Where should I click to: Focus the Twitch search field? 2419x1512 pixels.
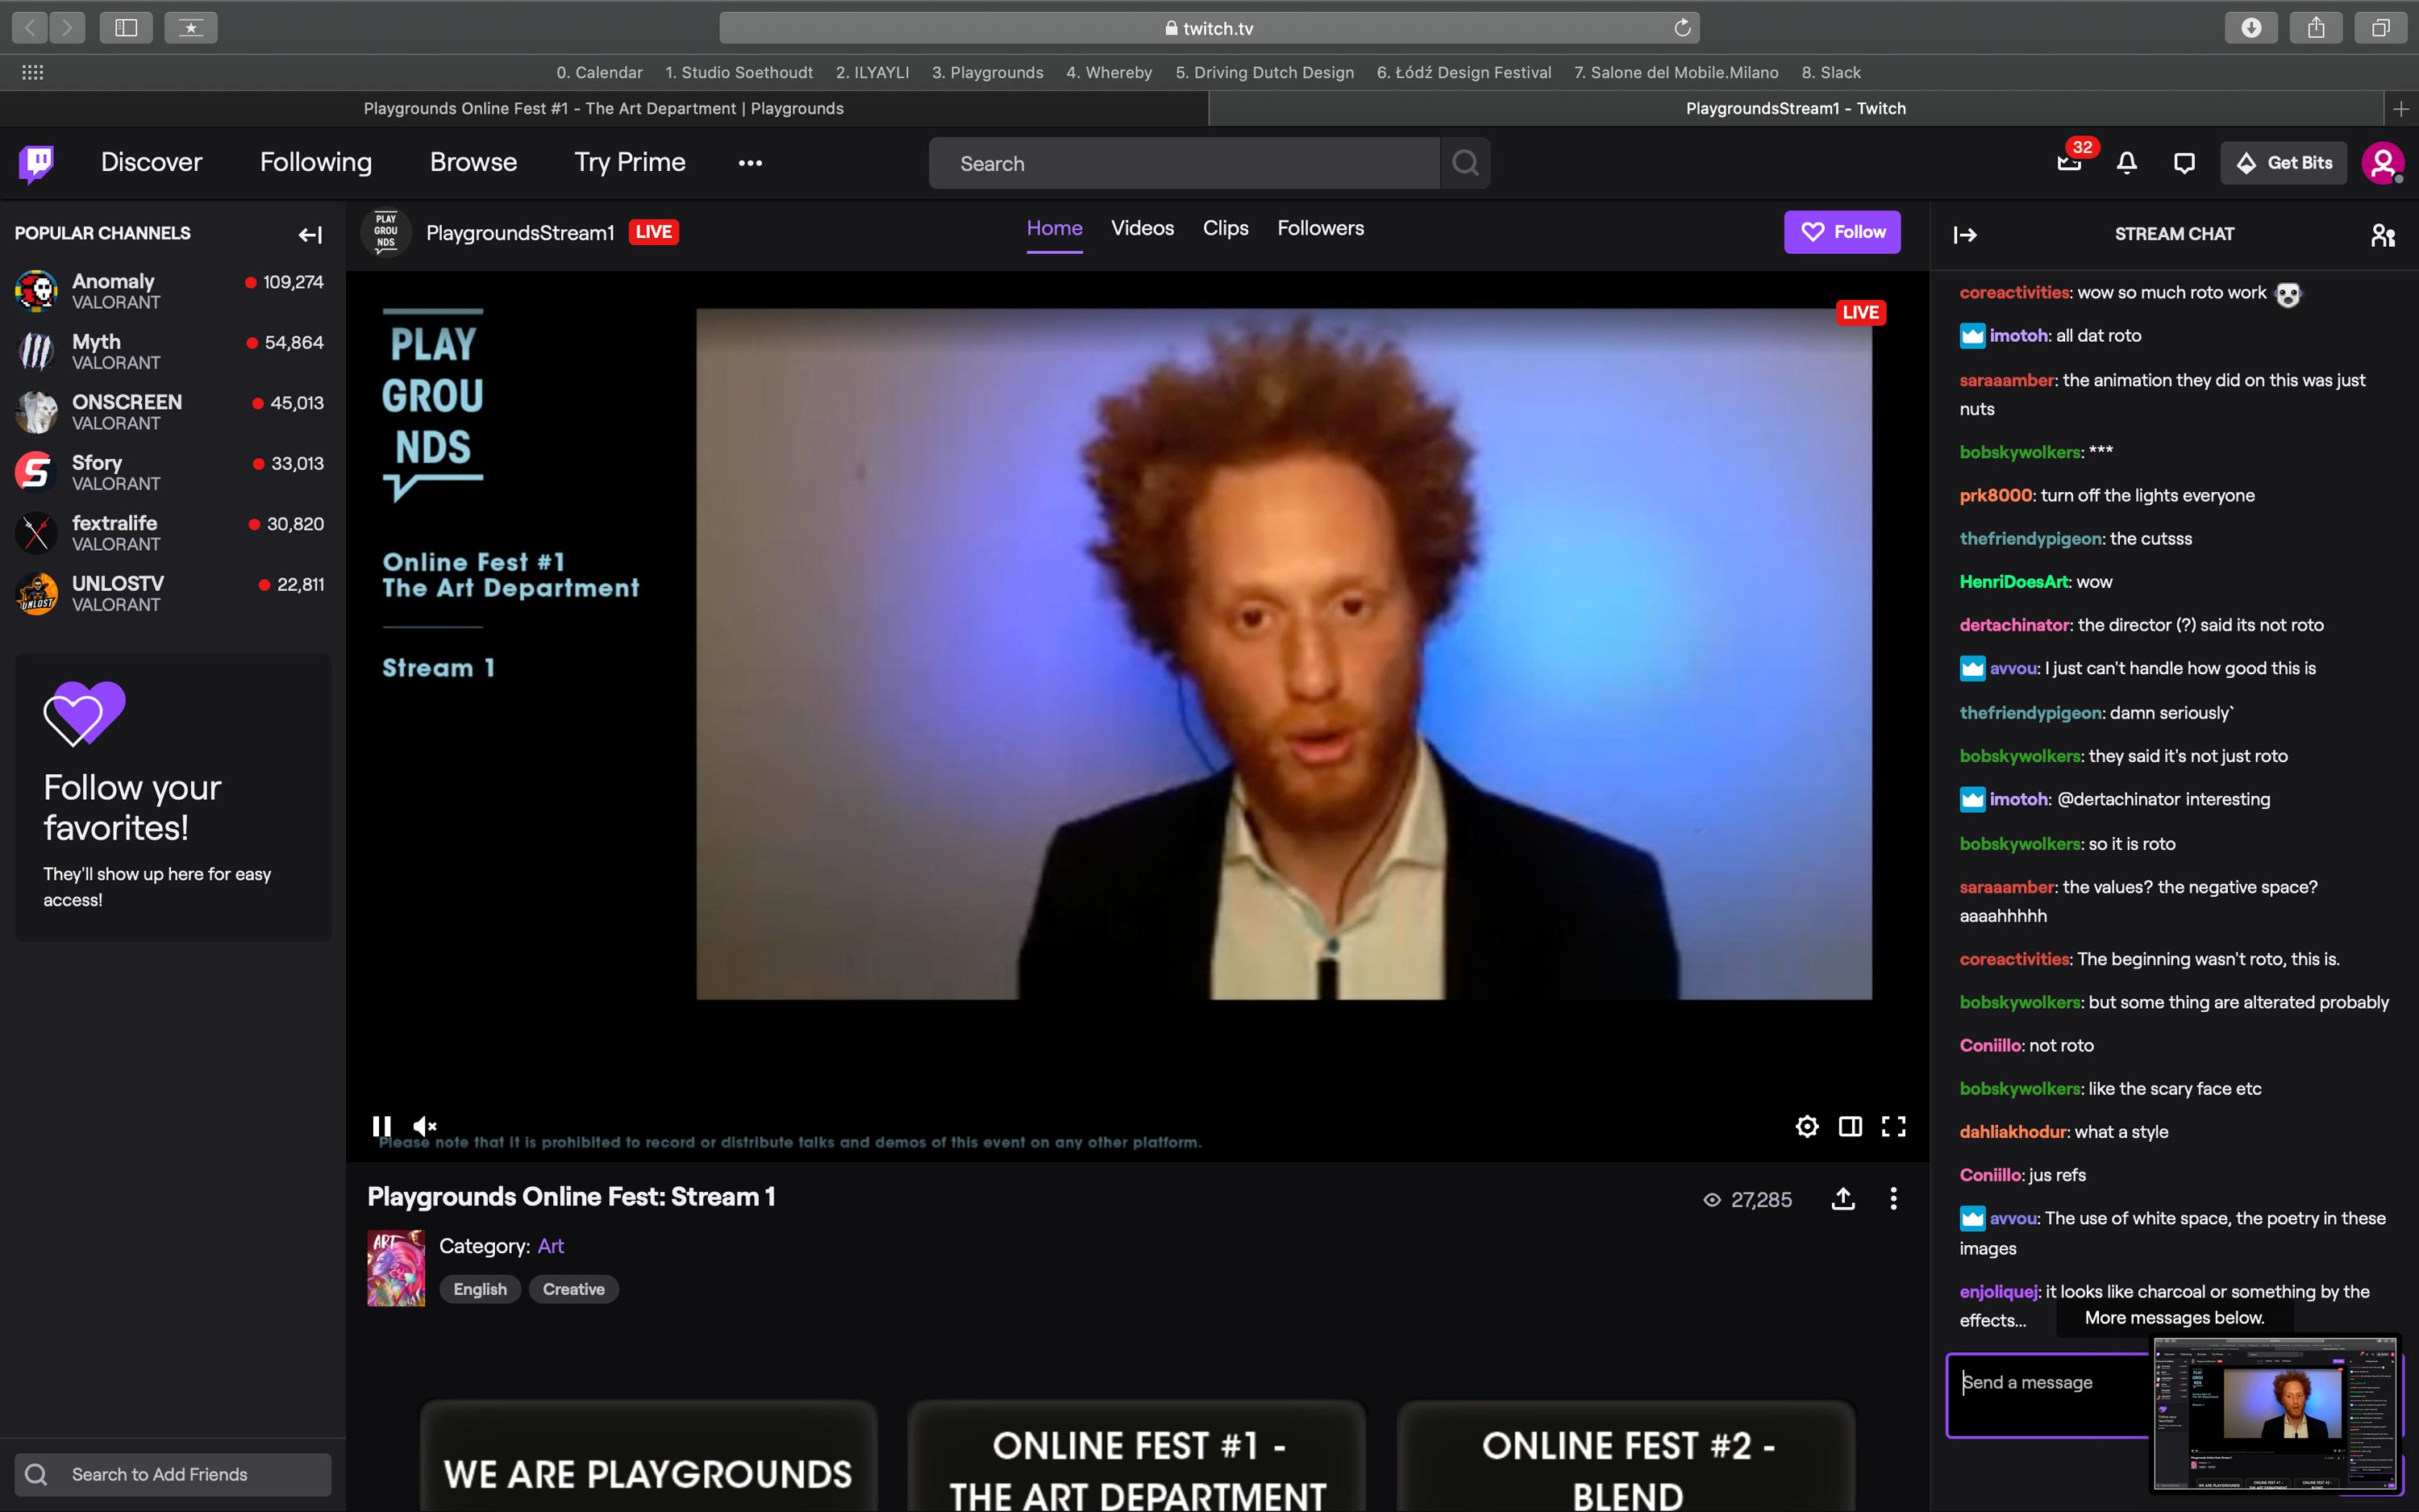1184,163
